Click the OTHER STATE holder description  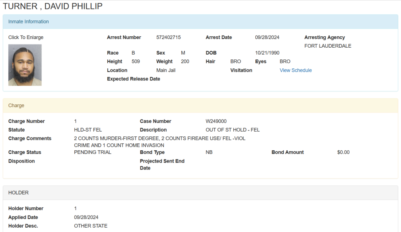90,226
